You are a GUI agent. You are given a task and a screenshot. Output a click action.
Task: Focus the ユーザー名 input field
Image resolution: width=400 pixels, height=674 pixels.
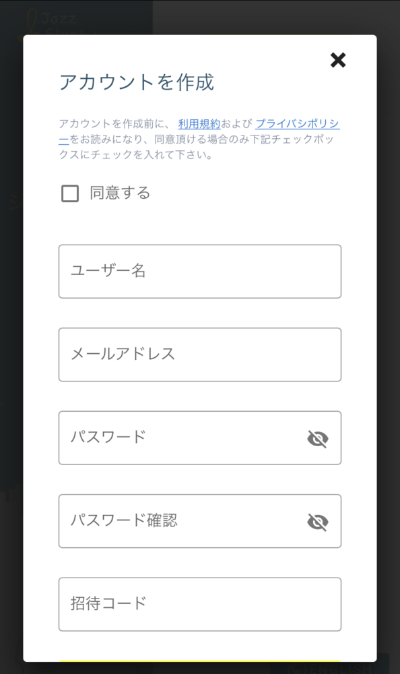[200, 271]
